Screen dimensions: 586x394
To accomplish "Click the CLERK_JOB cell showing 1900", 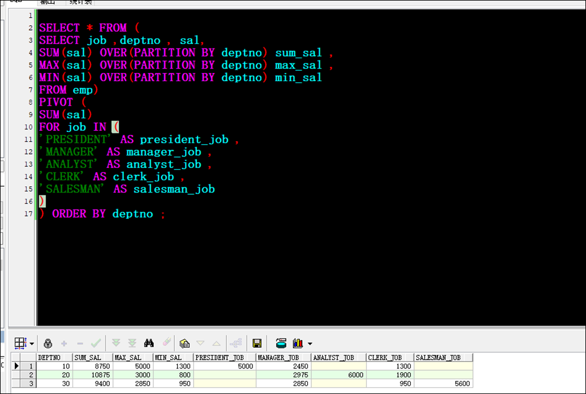I will pos(390,375).
